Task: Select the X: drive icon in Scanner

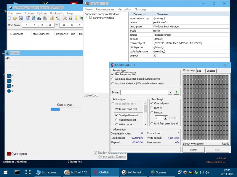Action: 9,86
